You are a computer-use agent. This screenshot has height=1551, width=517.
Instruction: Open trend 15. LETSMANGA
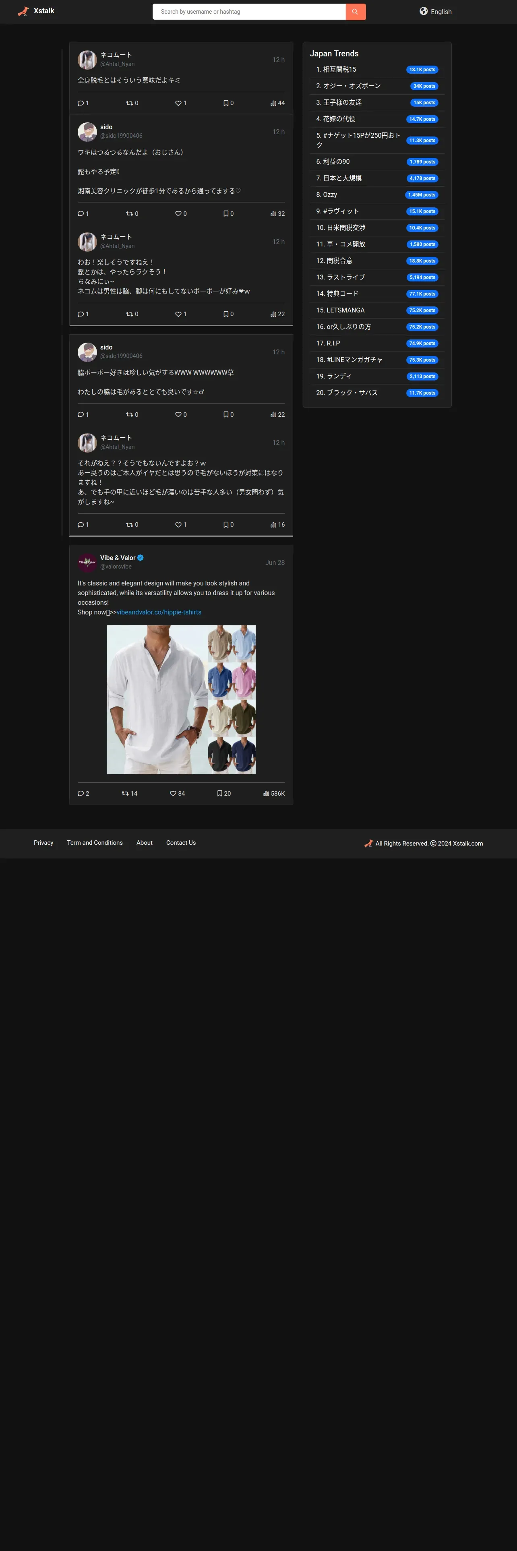click(341, 310)
